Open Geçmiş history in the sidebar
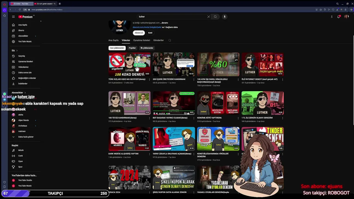Viewport: 354px width, 199px height. 22,56
